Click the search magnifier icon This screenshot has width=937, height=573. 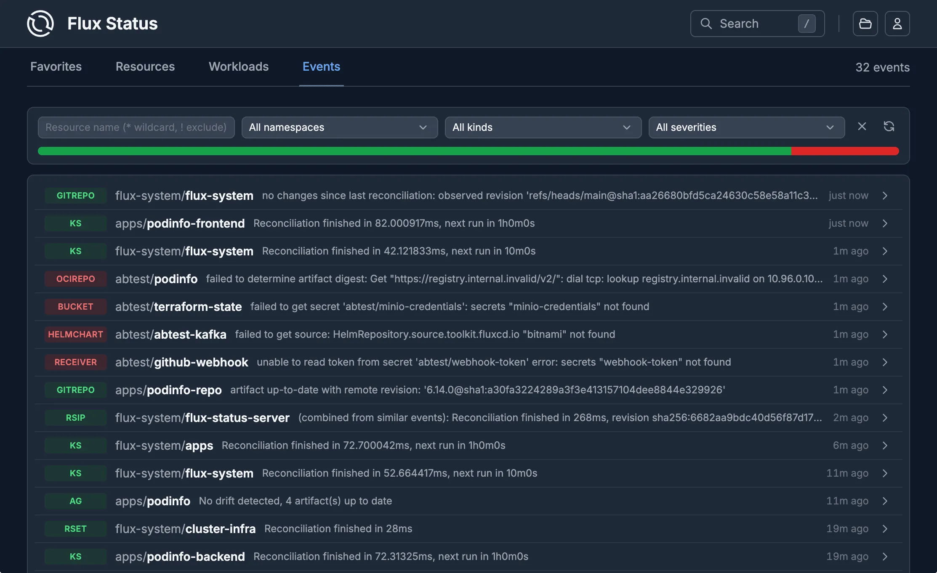pos(706,24)
